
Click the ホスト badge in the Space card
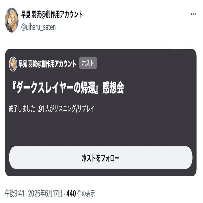pyautogui.click(x=88, y=63)
